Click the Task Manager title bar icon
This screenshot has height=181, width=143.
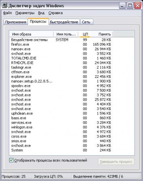click(x=5, y=5)
